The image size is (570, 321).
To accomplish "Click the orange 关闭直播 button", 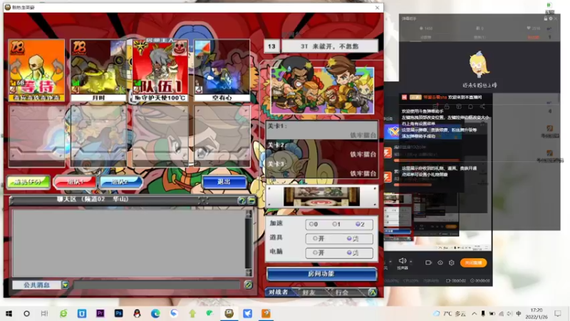I will pos(473,263).
